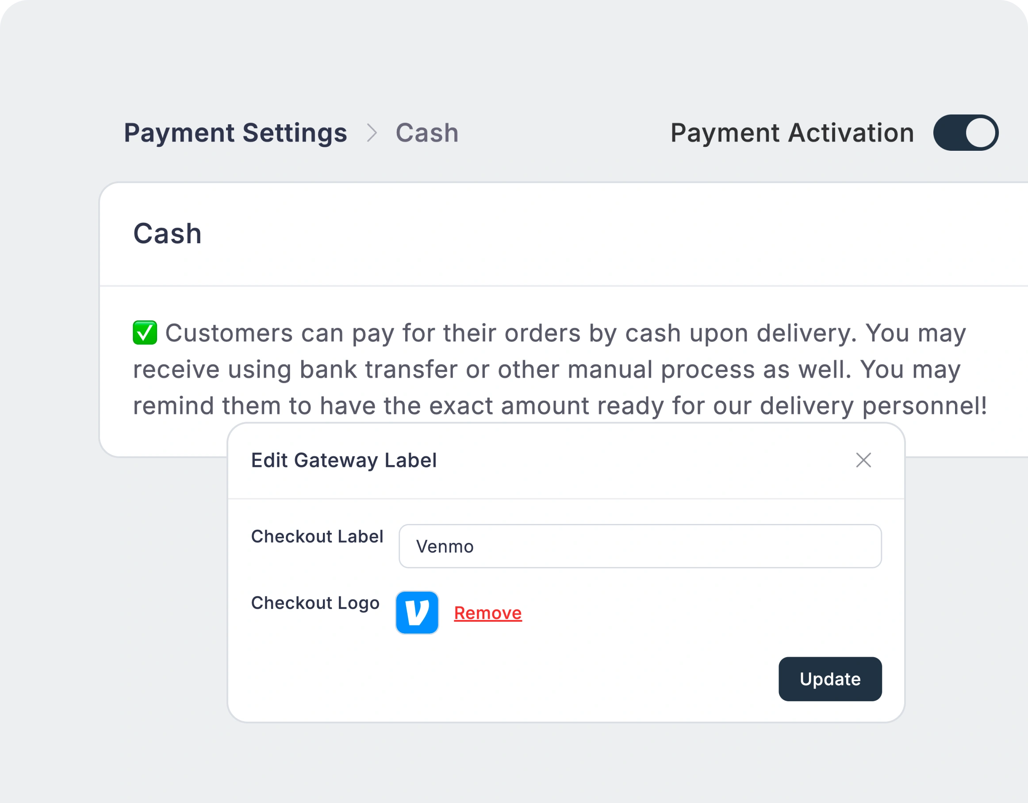Click the Venmo V symbol on the blue badge
This screenshot has width=1028, height=803.
coord(417,613)
